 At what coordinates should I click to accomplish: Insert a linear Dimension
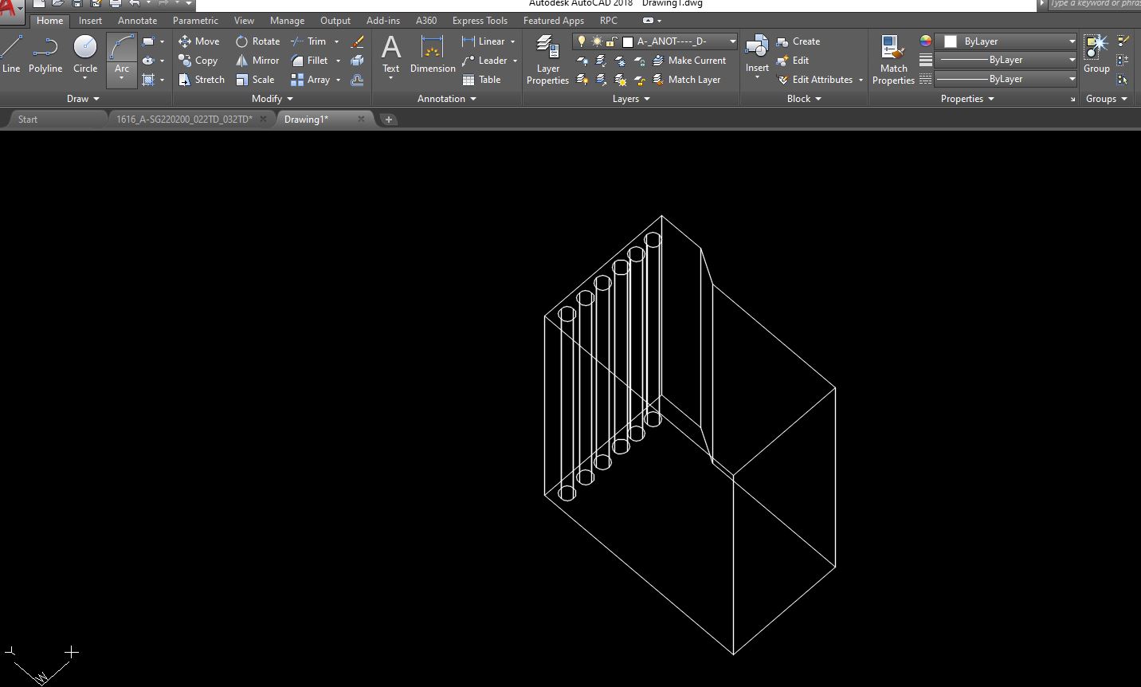coord(488,41)
